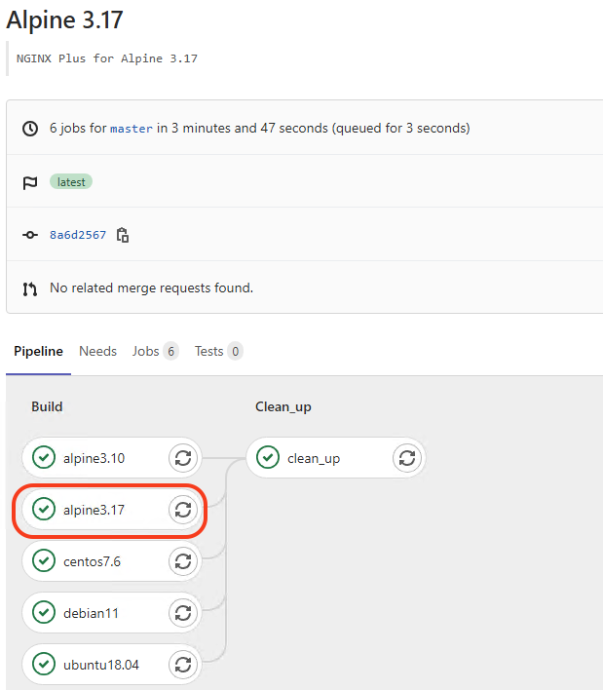Retry the centos7.6 job
This screenshot has height=690, width=603.
(183, 561)
